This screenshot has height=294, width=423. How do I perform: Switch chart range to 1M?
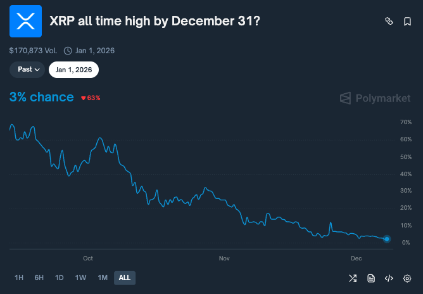pos(102,278)
